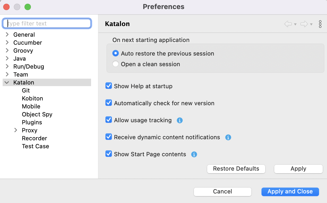Collapse the Katalon tree node

7,82
